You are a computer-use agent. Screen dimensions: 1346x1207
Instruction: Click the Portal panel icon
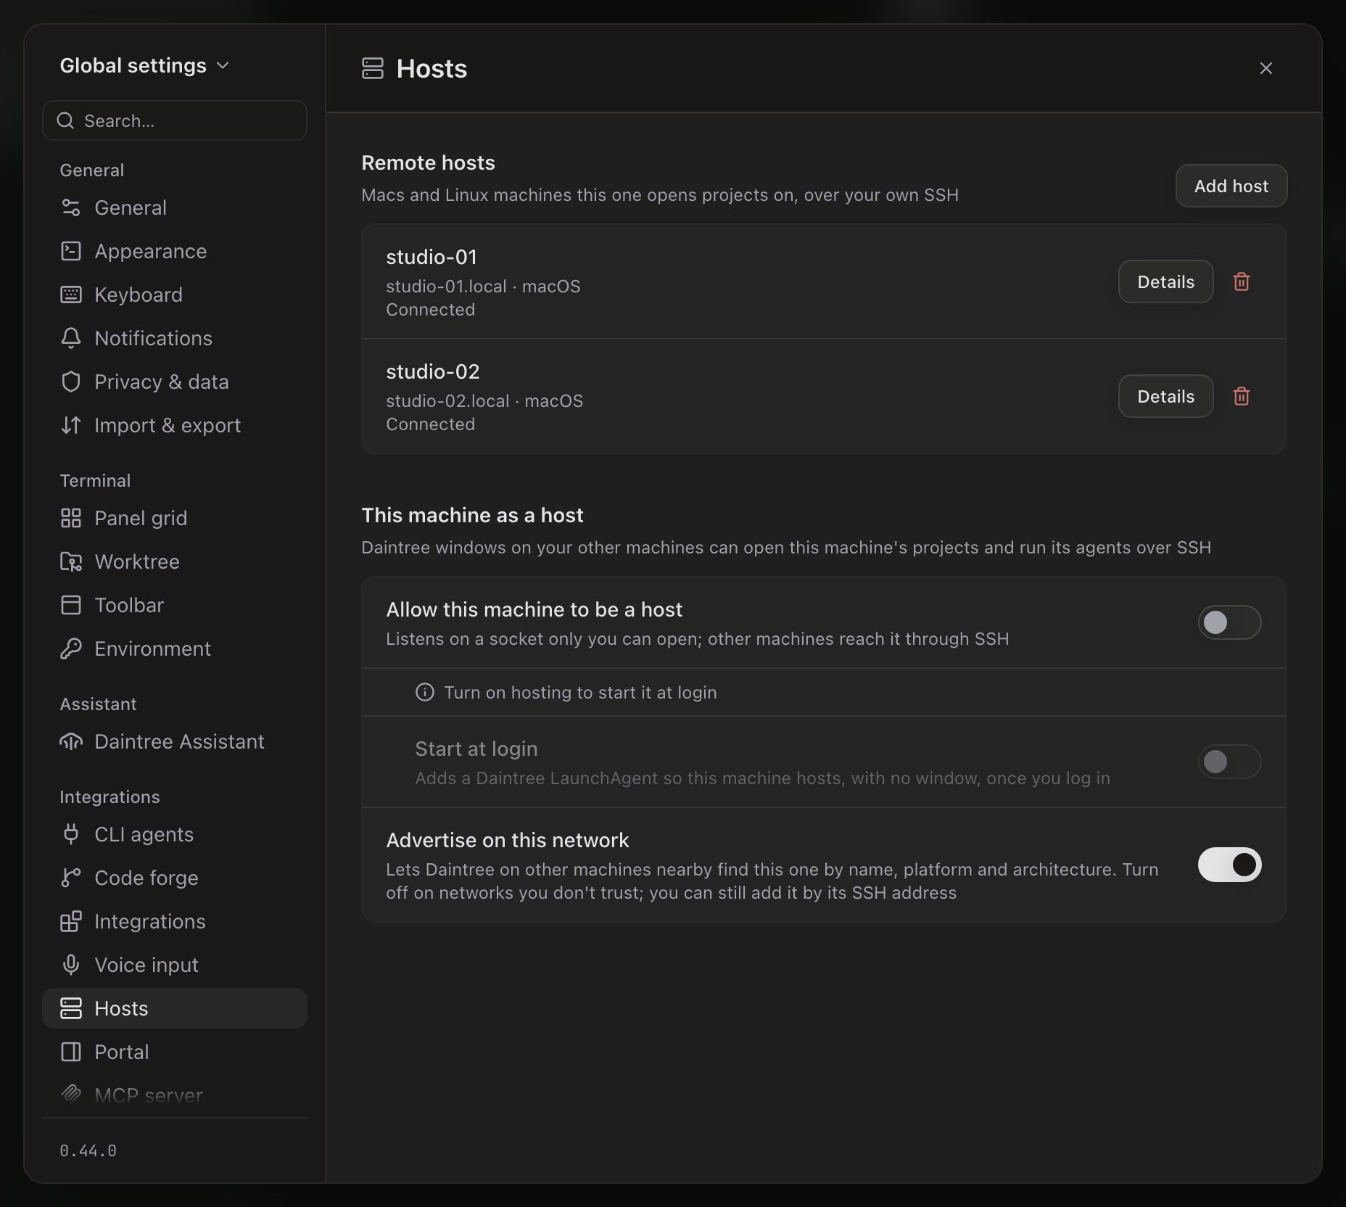(70, 1052)
